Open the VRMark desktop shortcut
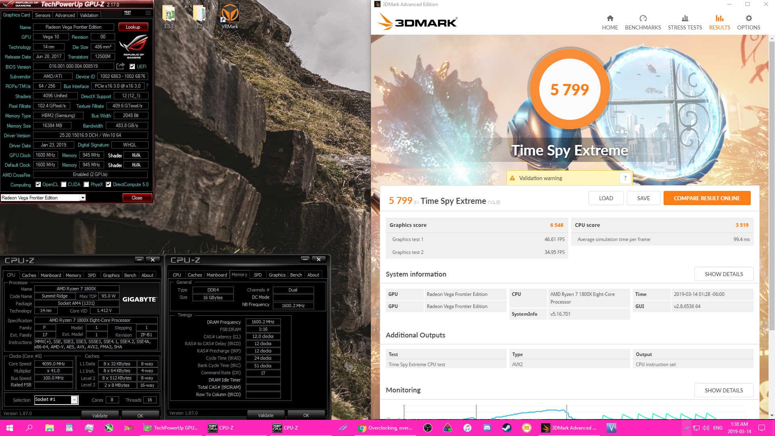Image resolution: width=775 pixels, height=436 pixels. pos(230,16)
